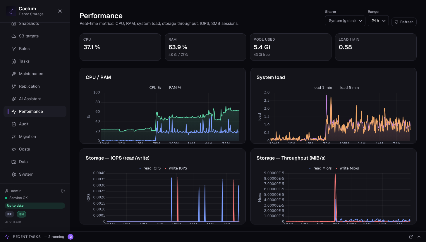The width and height of the screenshot is (426, 242).
Task: Toggle CPU % series in legend
Action: click(153, 88)
